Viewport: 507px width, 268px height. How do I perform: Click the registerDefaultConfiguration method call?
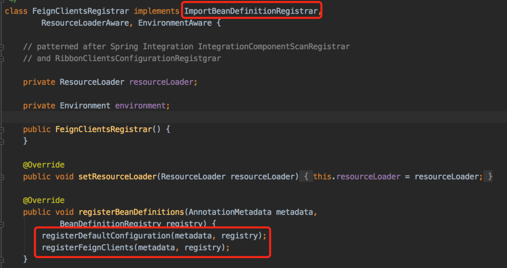pos(106,236)
